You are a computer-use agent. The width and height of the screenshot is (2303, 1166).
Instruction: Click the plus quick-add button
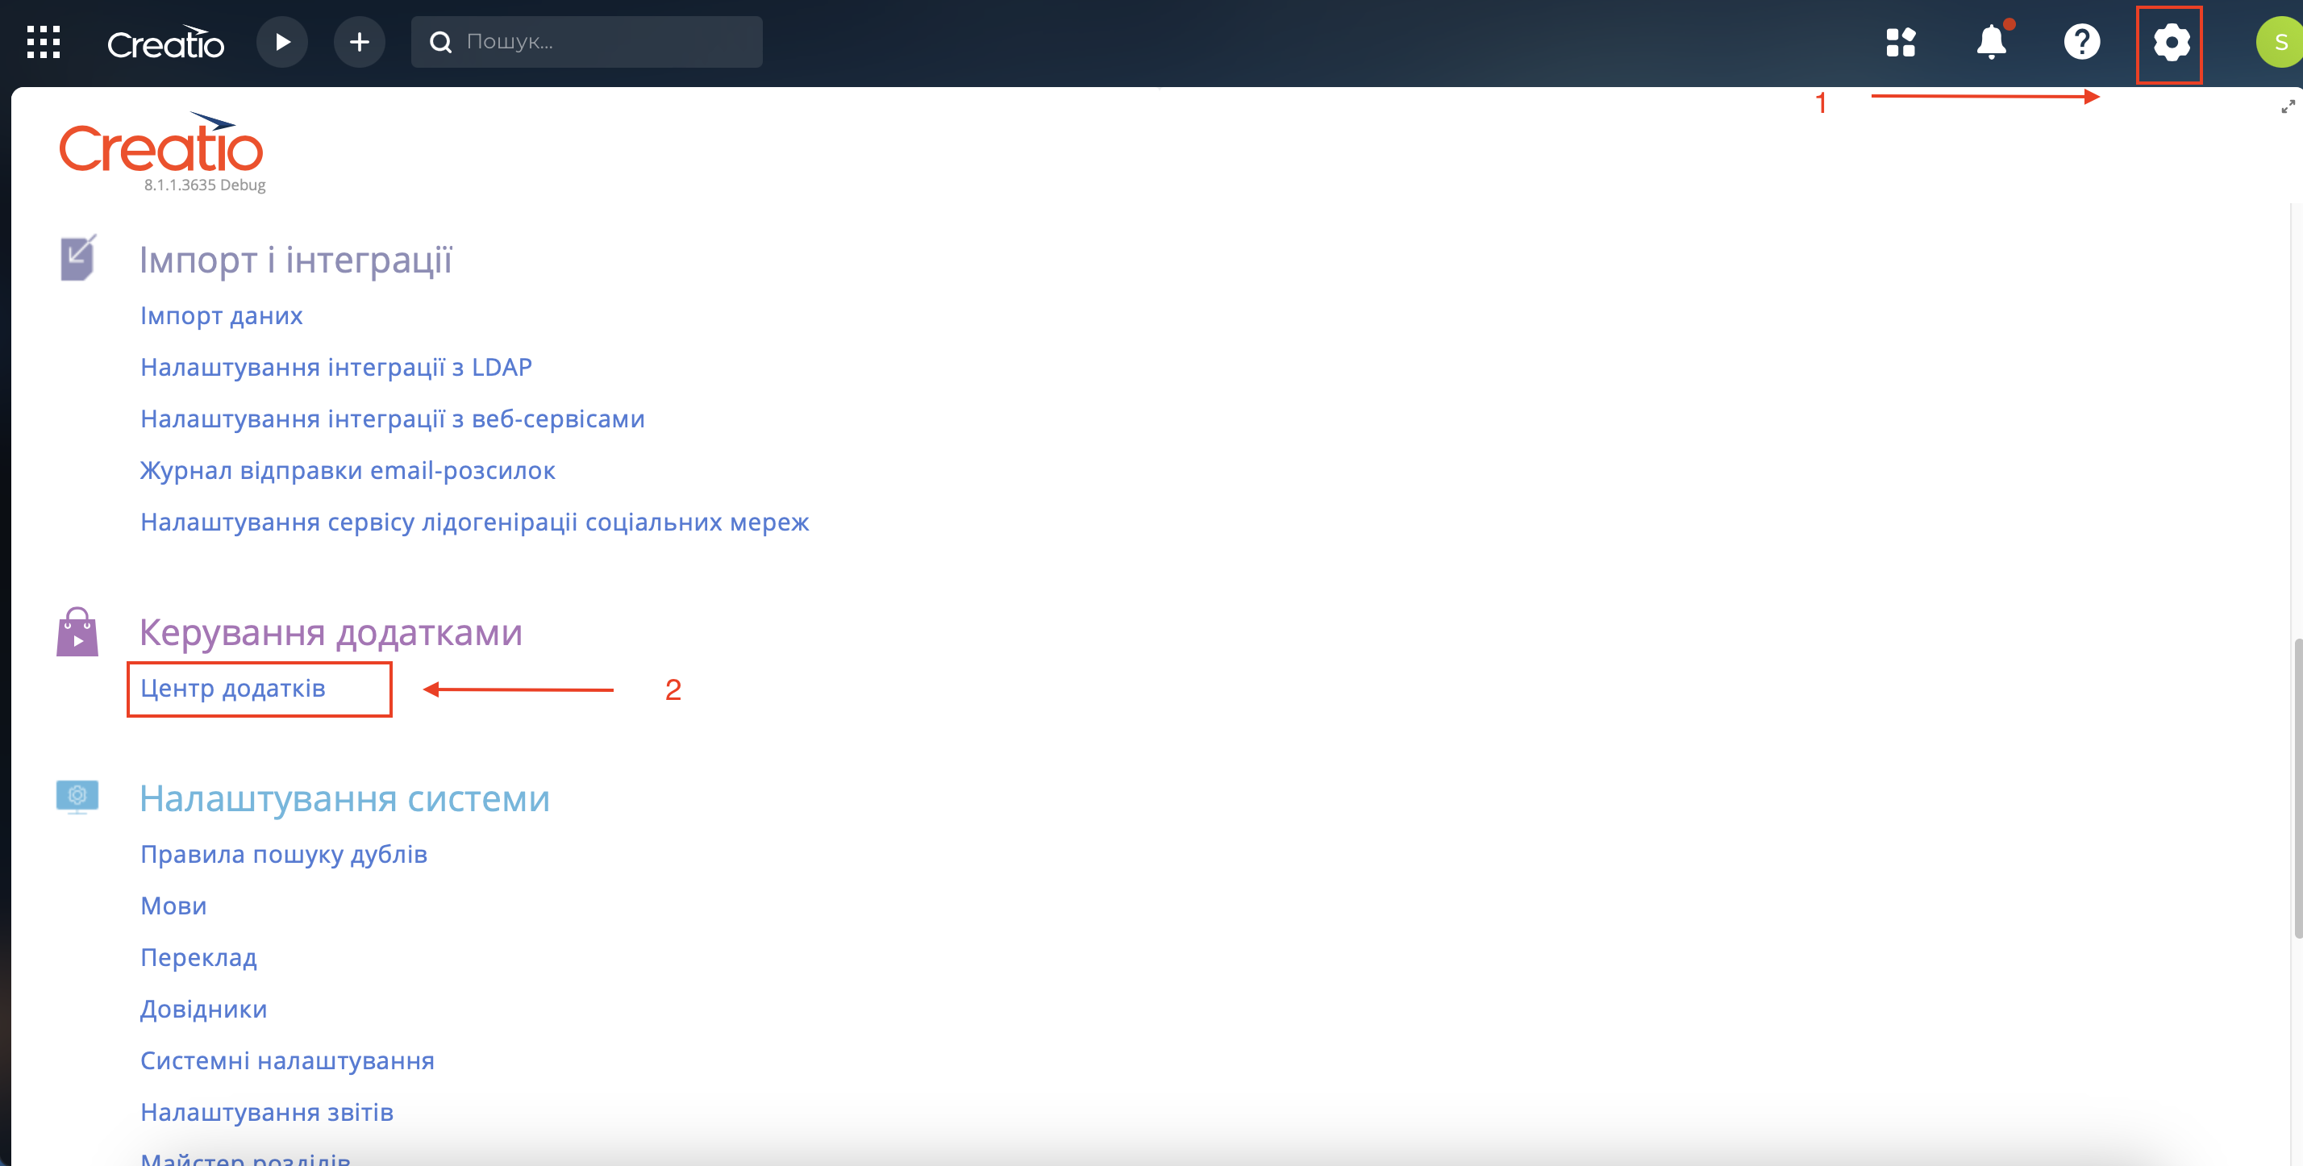(x=360, y=42)
